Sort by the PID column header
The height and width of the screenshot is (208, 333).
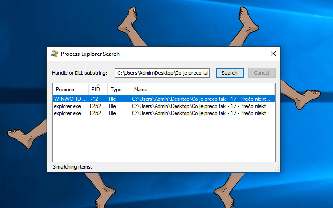pyautogui.click(x=96, y=90)
